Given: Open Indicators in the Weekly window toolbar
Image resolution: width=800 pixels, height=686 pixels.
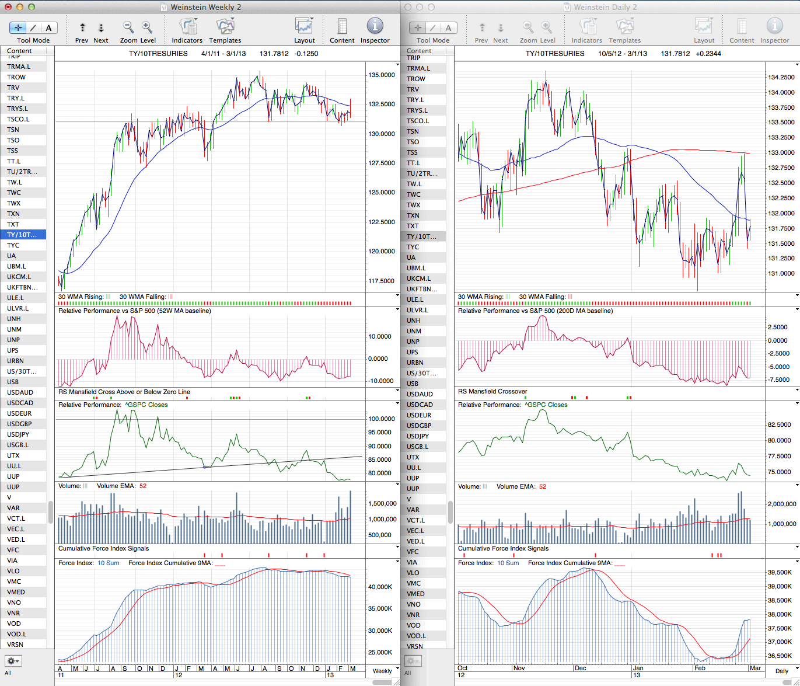Looking at the screenshot, I should click(187, 27).
